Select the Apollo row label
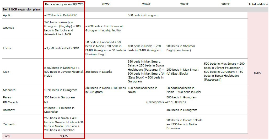The width and height of the screenshot is (270, 140). 7,15
